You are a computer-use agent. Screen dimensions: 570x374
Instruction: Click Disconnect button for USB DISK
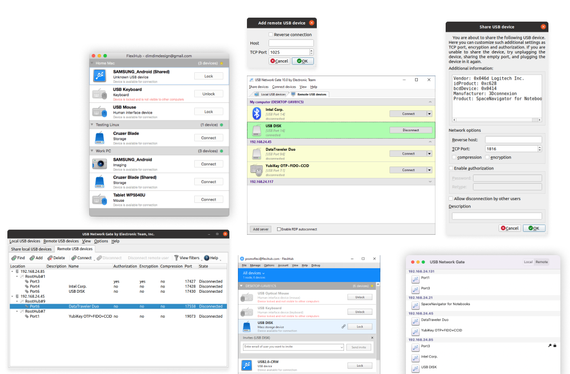pos(411,130)
